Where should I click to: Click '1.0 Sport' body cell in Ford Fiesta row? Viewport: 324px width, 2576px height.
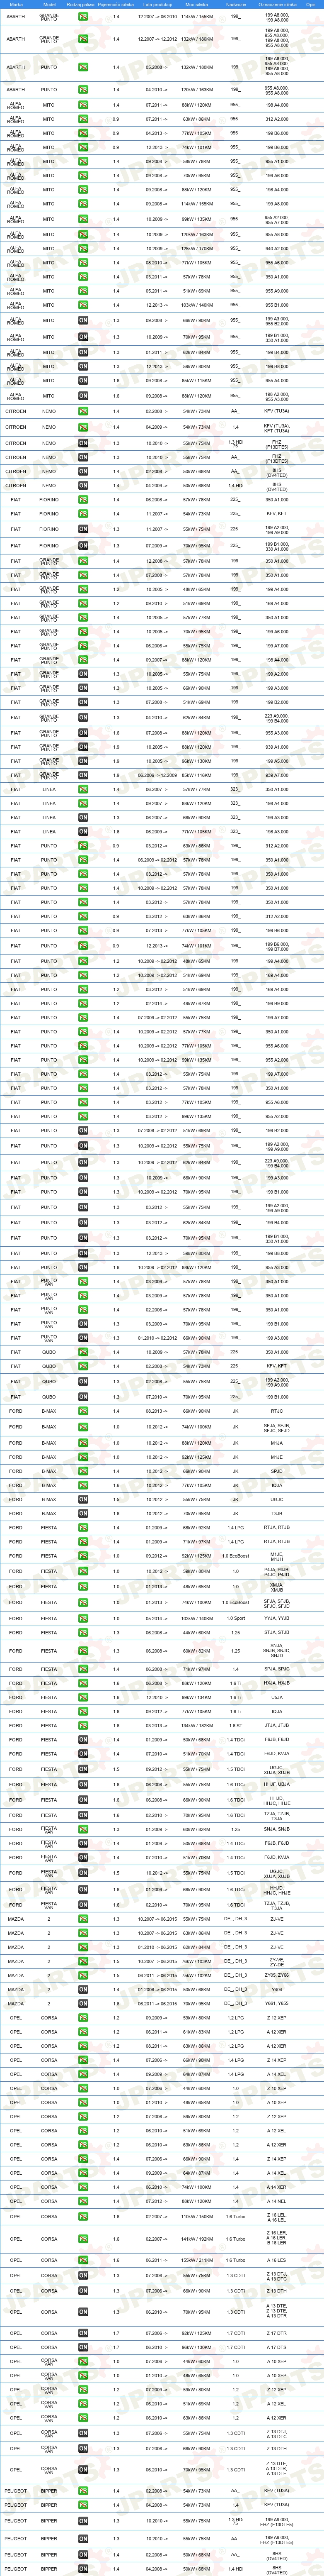(235, 1618)
